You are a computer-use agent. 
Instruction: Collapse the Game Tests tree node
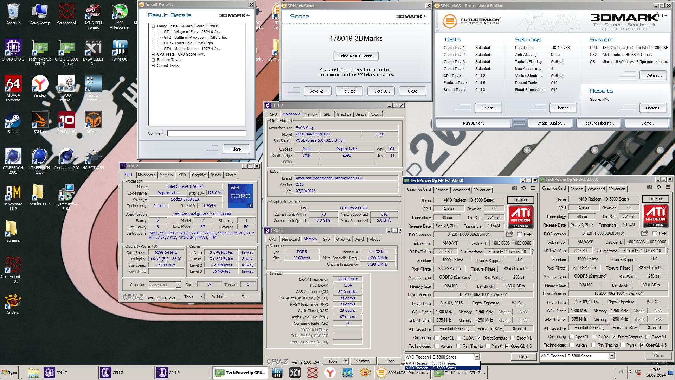(x=153, y=26)
